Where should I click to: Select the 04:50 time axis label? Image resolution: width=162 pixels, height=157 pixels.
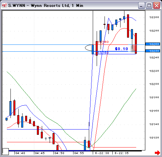click(x=59, y=153)
